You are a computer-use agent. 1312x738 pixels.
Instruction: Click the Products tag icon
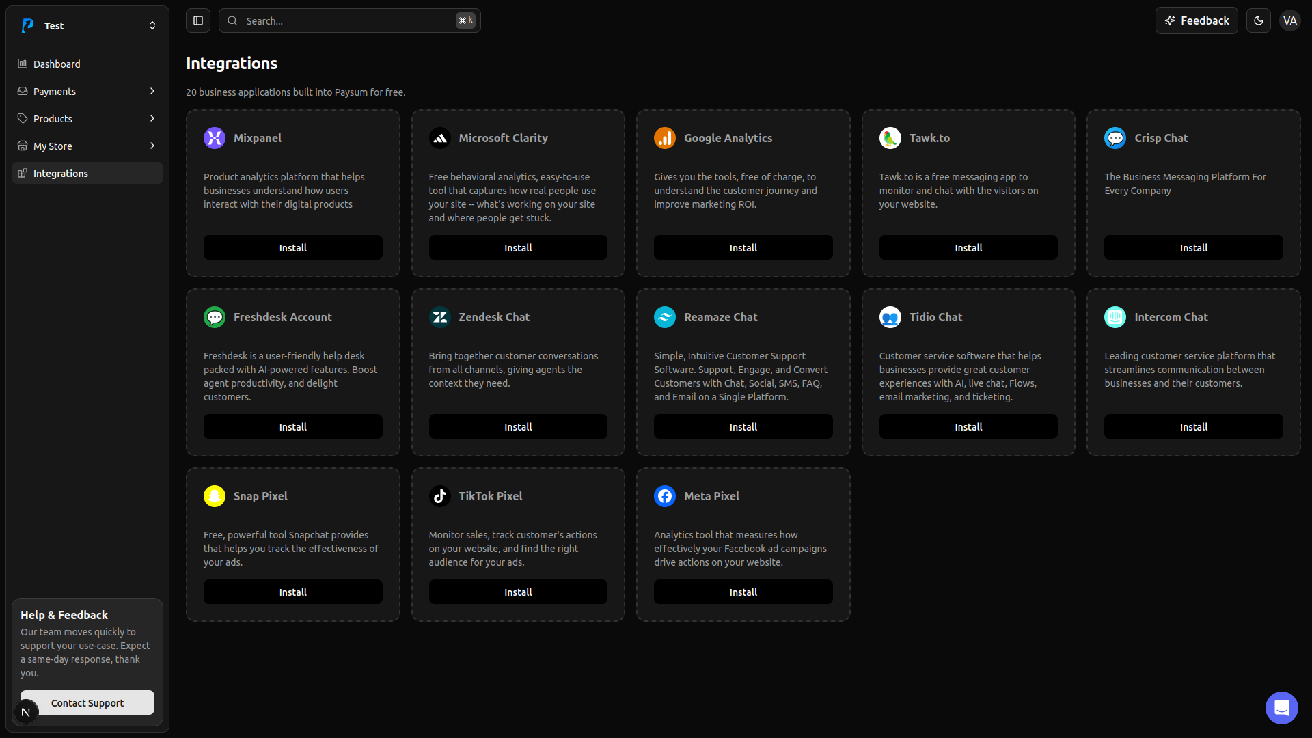(23, 118)
